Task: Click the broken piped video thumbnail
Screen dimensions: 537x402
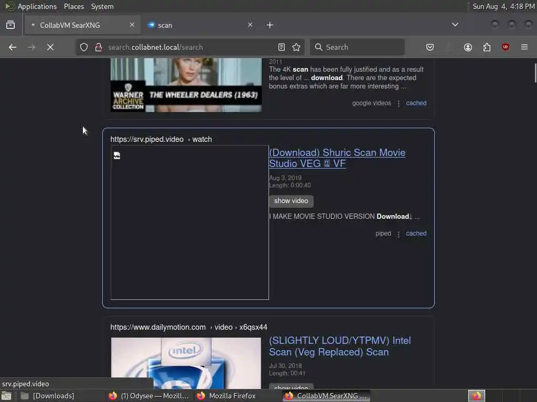Action: (x=190, y=222)
